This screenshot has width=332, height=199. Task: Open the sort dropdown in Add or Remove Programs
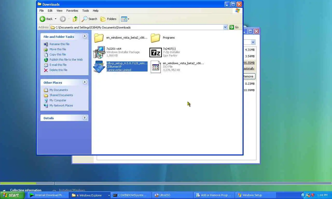[253, 42]
